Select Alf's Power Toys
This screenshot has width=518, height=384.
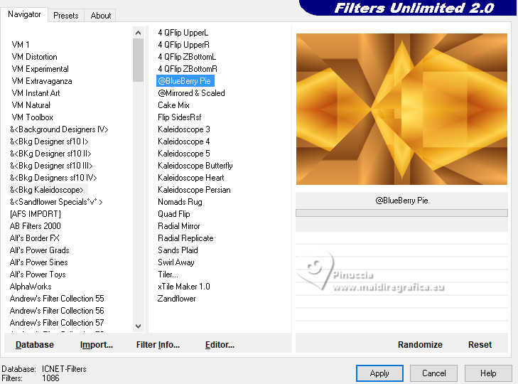[38, 274]
